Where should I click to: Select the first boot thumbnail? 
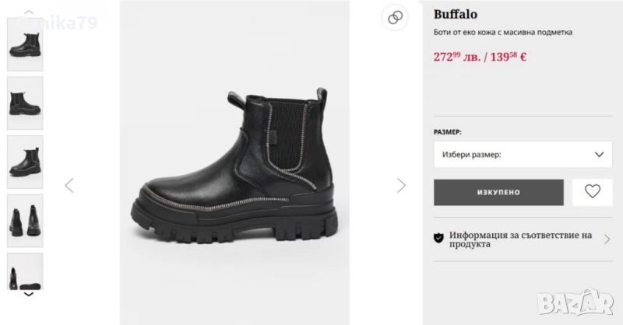25,44
